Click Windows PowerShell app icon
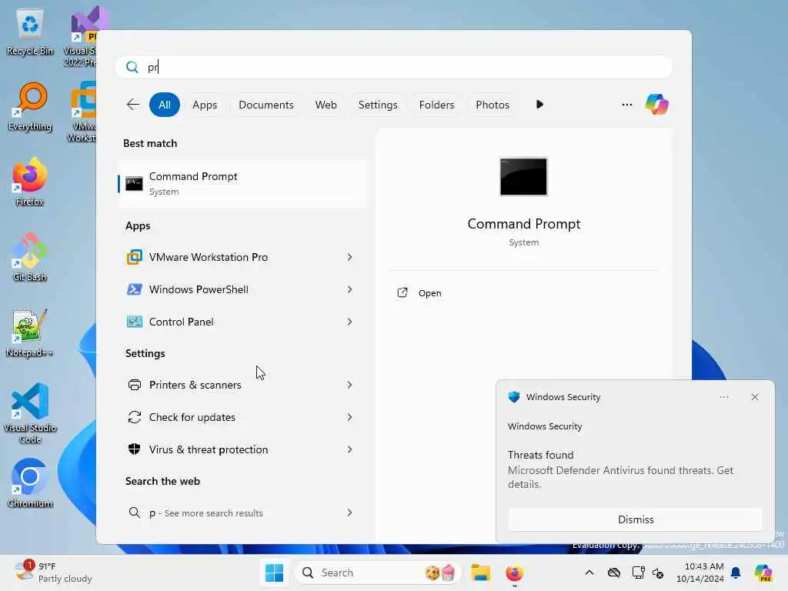This screenshot has height=591, width=788. pyautogui.click(x=134, y=289)
